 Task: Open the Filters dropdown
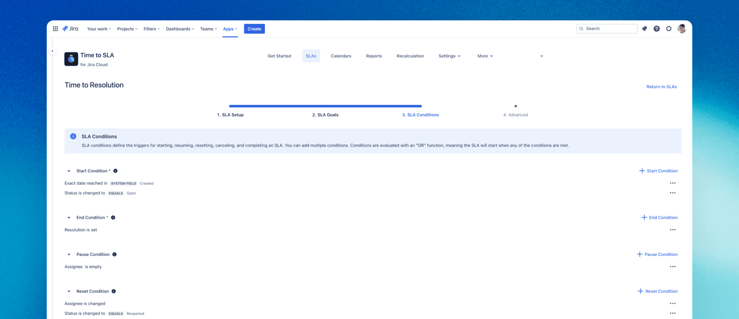pyautogui.click(x=152, y=29)
